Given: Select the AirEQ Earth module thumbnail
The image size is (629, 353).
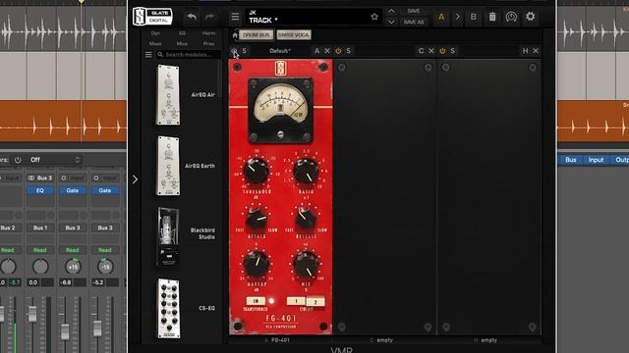Looking at the screenshot, I should (x=168, y=166).
